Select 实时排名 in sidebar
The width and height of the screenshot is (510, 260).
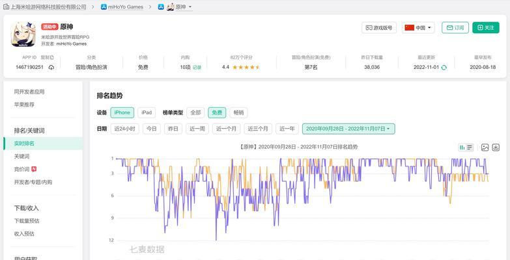point(43,144)
